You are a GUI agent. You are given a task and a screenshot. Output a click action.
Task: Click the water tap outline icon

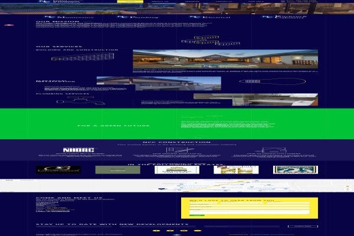(x=81, y=101)
